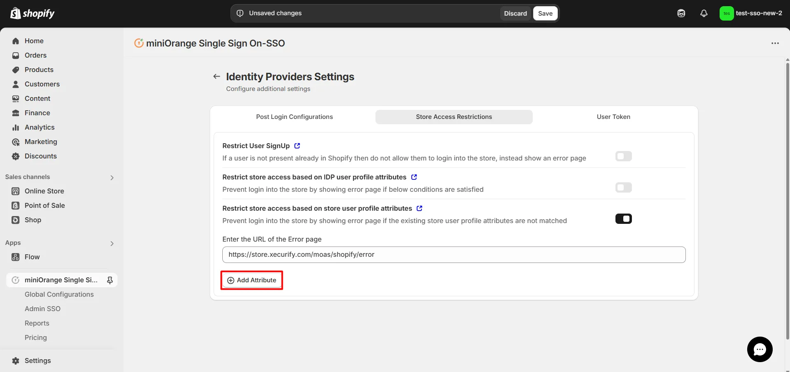The image size is (790, 372).
Task: Open the notifications bell
Action: coord(704,13)
